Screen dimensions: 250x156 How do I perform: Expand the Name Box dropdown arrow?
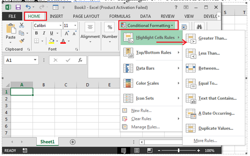35,60
